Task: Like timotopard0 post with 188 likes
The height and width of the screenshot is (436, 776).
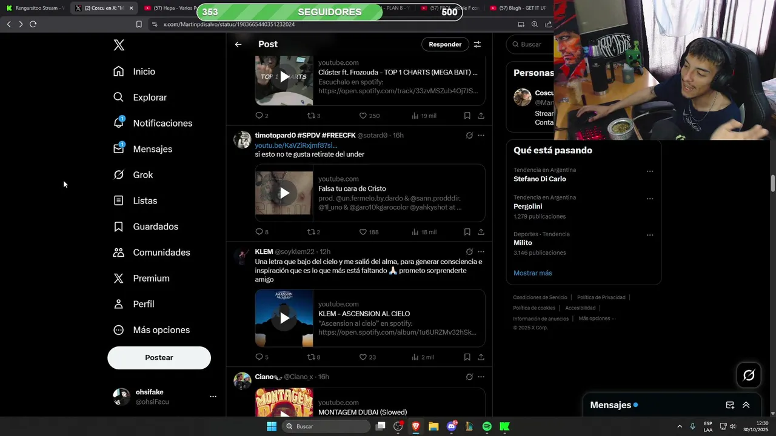Action: click(369, 232)
